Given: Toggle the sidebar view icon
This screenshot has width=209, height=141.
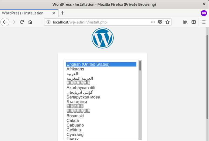Looking at the screenshot, I should click(x=194, y=22).
